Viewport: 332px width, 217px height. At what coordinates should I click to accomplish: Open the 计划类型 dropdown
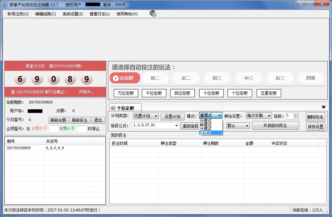click(145, 116)
